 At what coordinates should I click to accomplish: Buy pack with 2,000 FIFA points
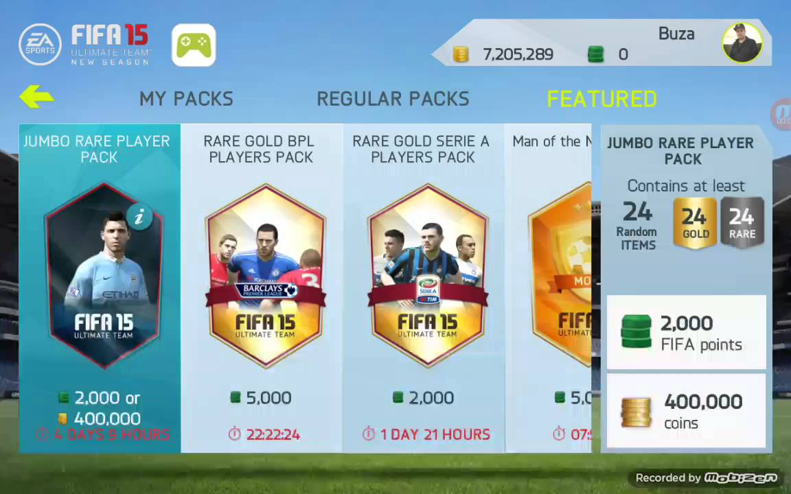pos(686,332)
